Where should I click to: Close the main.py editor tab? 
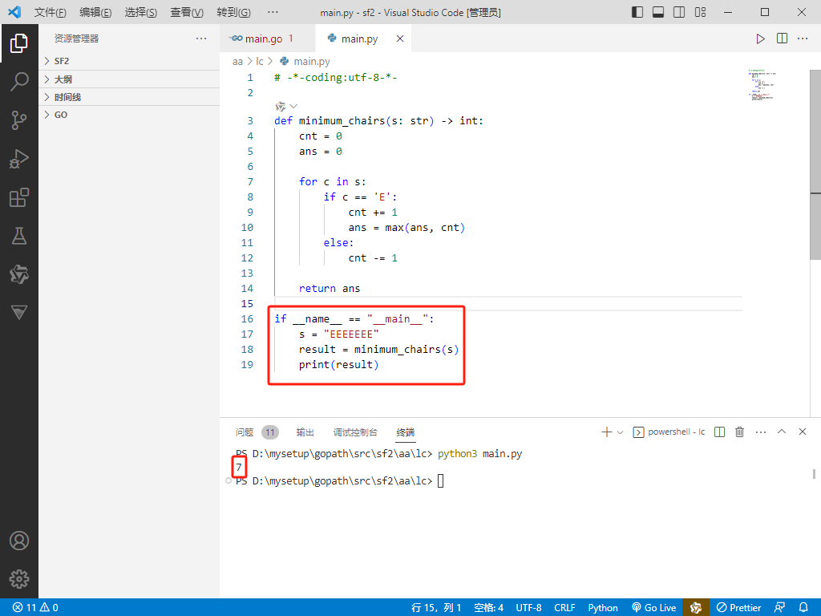(x=400, y=38)
